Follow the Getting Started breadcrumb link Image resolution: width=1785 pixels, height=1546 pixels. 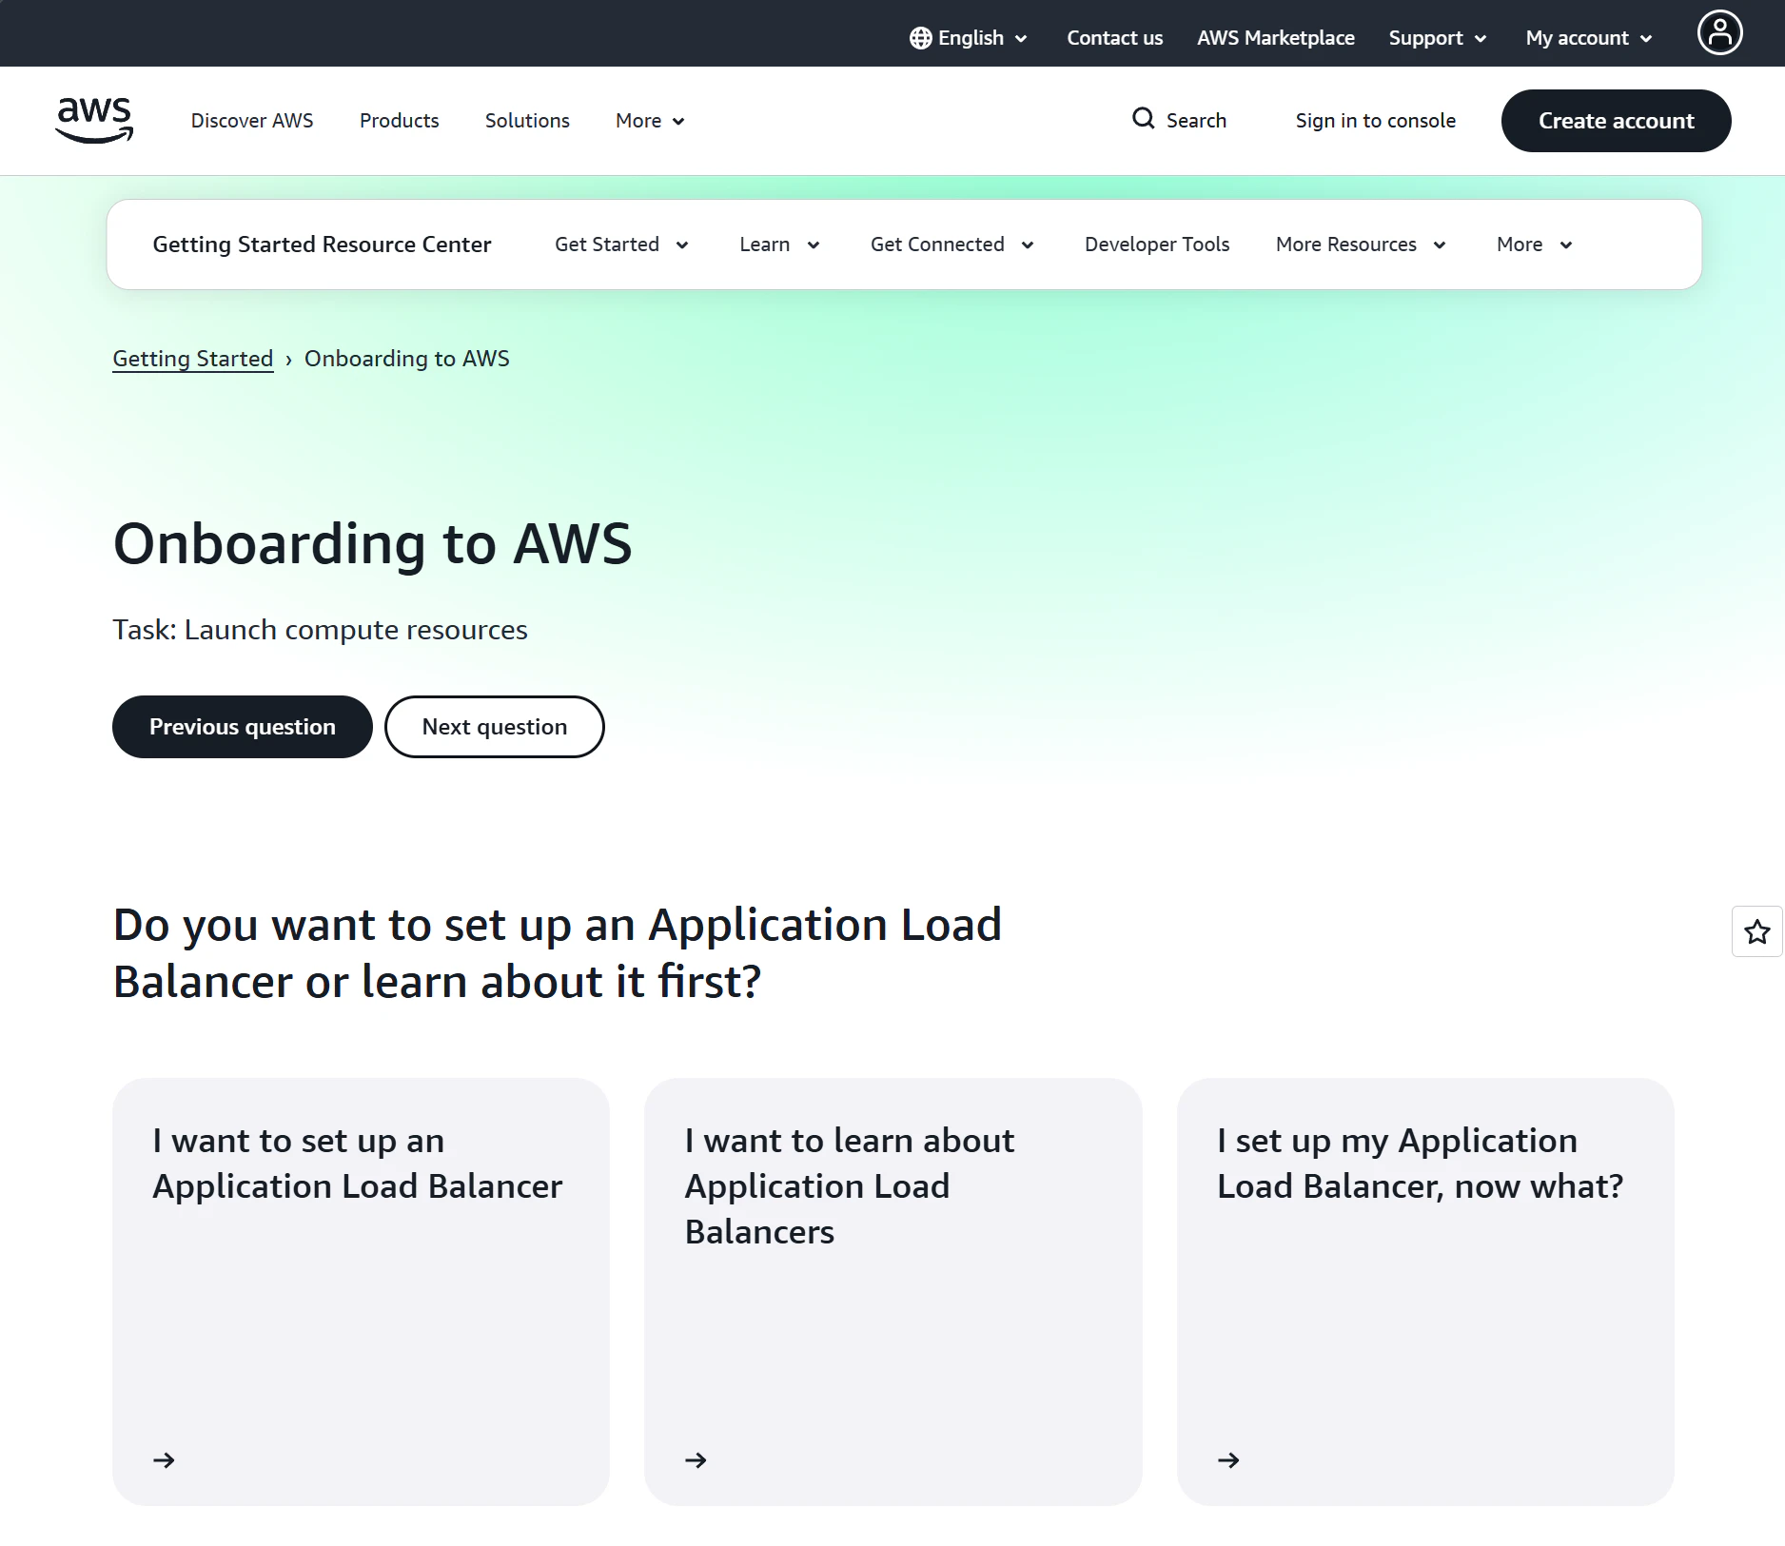[193, 359]
